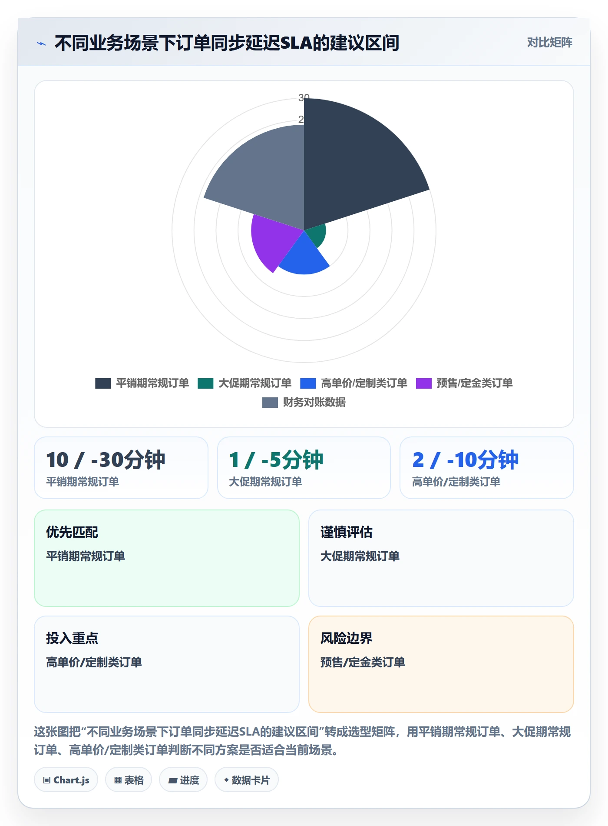Viewport: 608px width, 826px height.
Task: Click the lightning icon beside the title
Action: (41, 43)
